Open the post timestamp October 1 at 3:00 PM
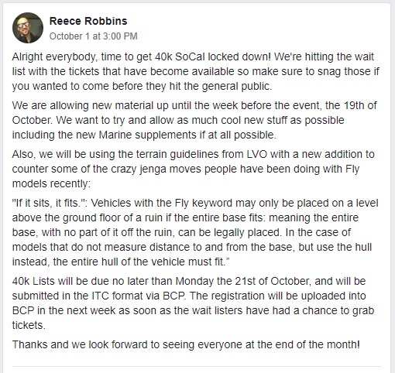 coord(94,36)
